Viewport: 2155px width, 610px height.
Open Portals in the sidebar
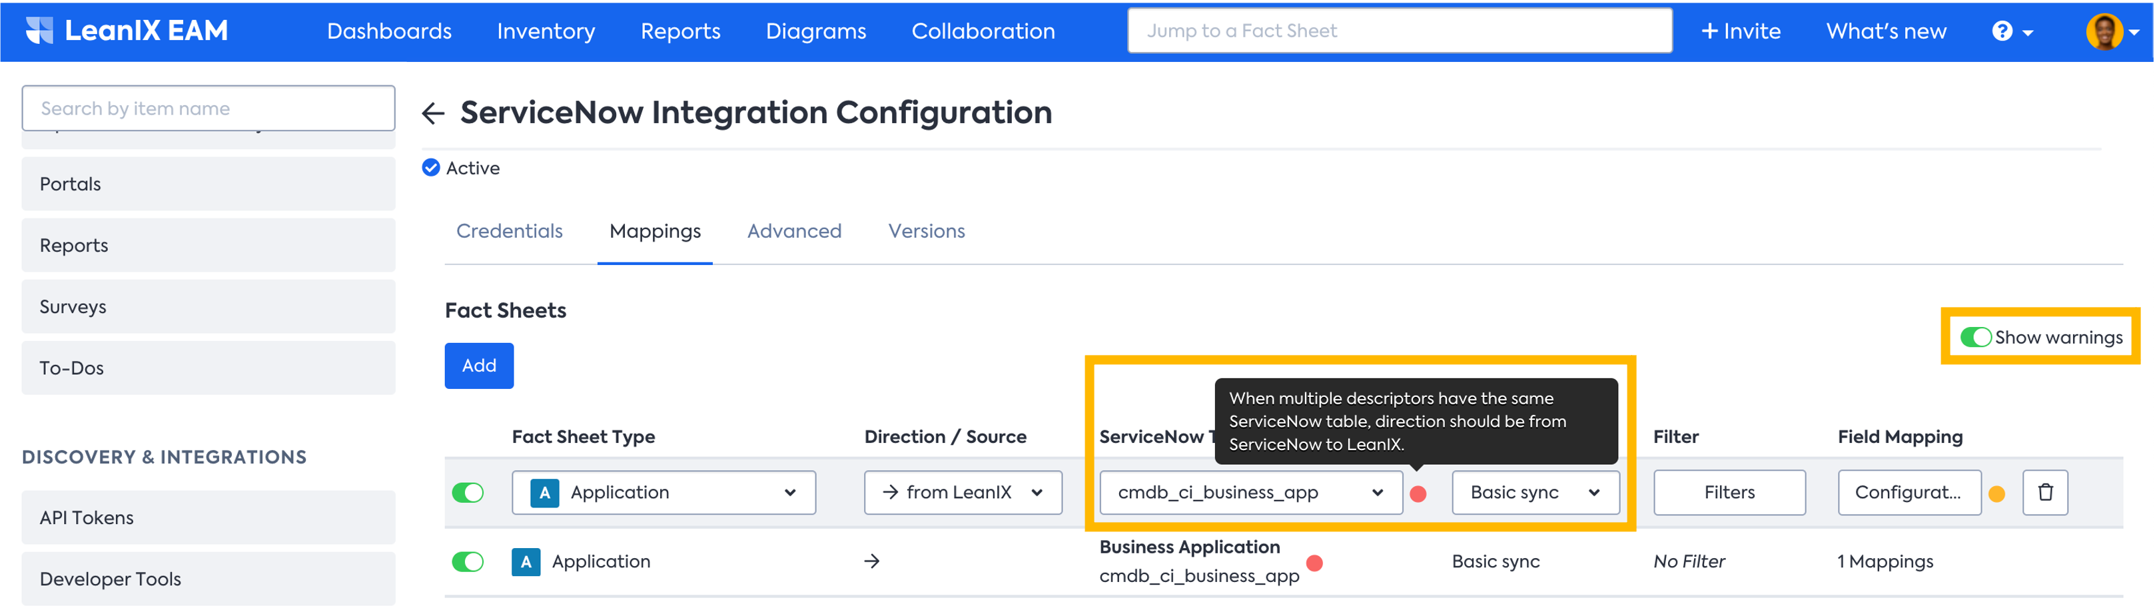209,184
